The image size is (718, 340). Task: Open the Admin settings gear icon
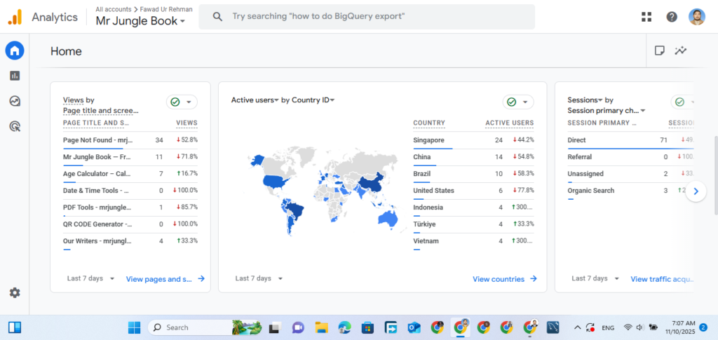[15, 292]
